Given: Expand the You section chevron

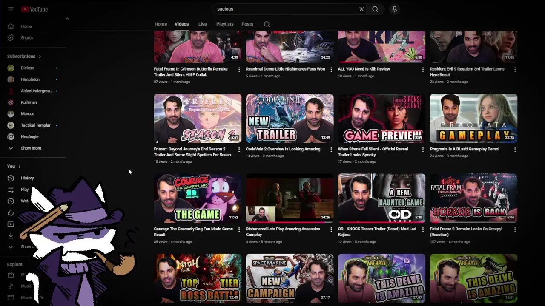Looking at the screenshot, I should coord(19,167).
